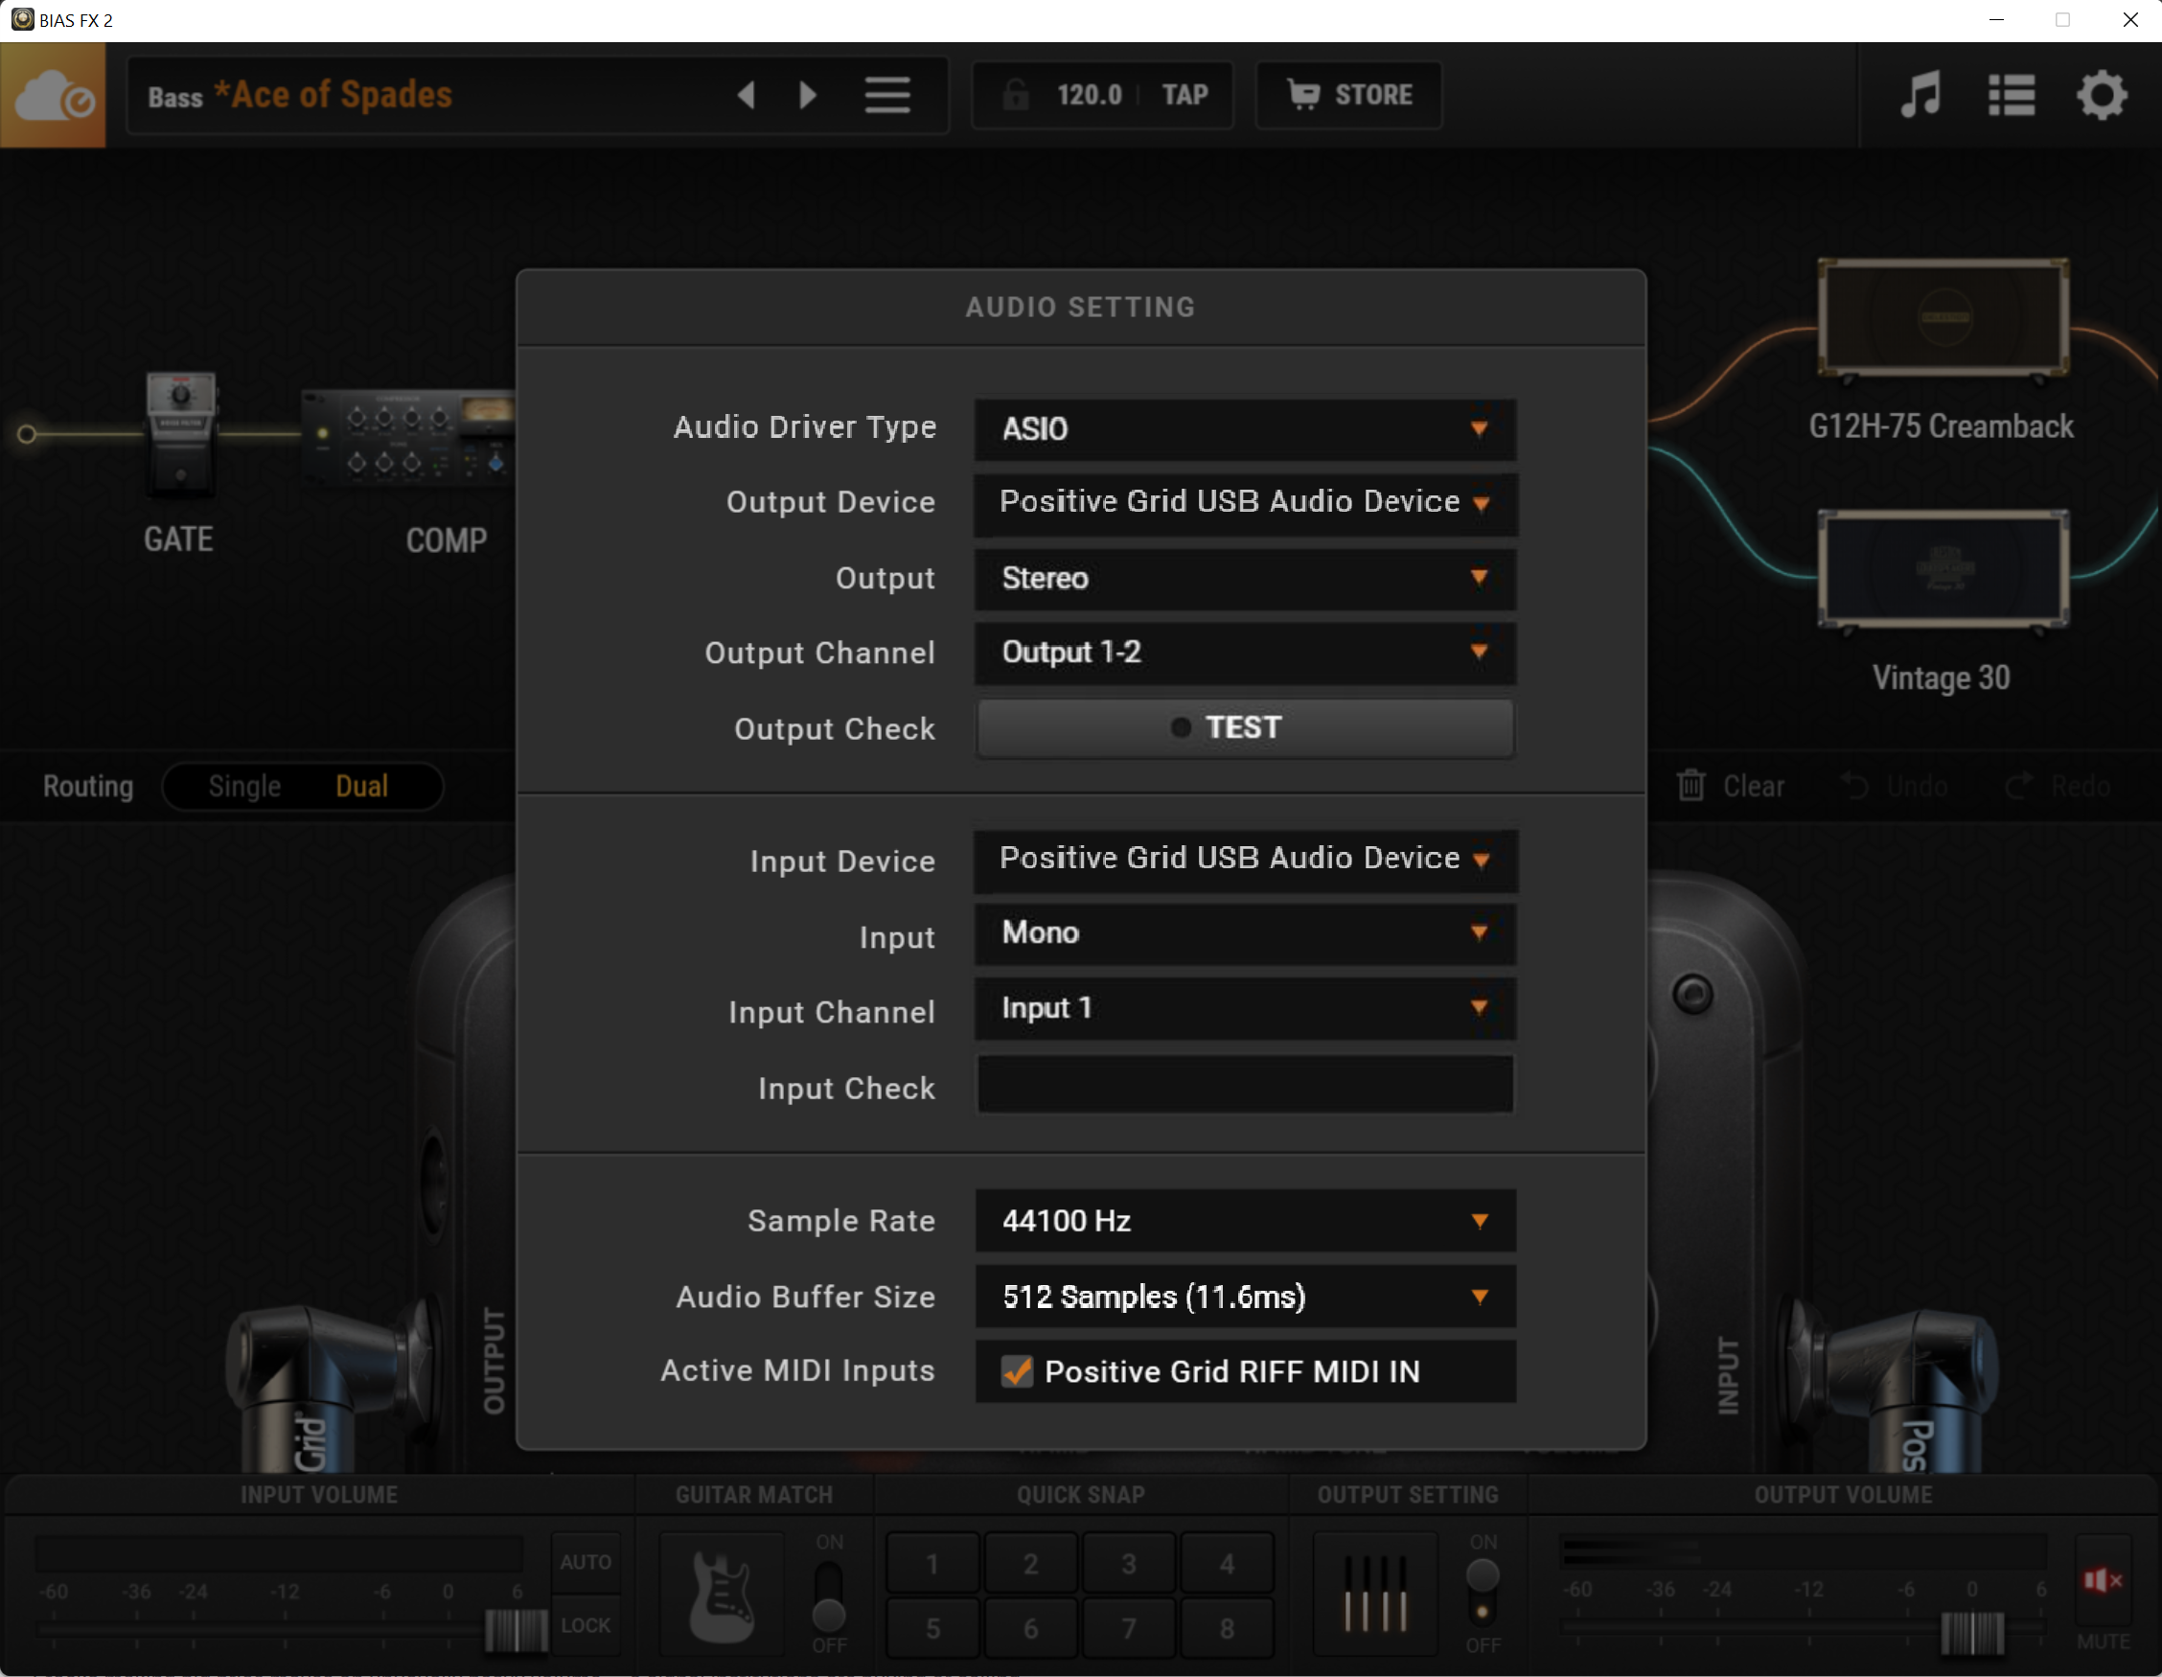The height and width of the screenshot is (1677, 2162).
Task: Select Quick Snap slot 2
Action: pyautogui.click(x=1030, y=1564)
